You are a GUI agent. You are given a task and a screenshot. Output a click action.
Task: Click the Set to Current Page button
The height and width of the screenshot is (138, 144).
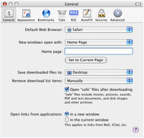(x=86, y=60)
